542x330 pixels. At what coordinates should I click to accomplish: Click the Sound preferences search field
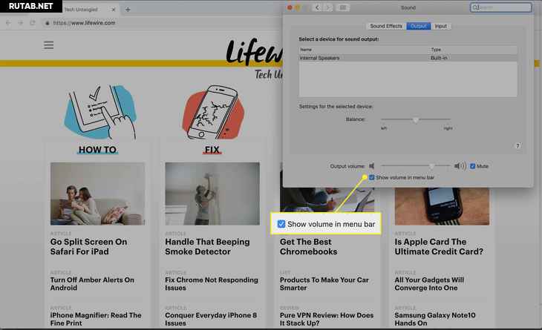click(501, 7)
